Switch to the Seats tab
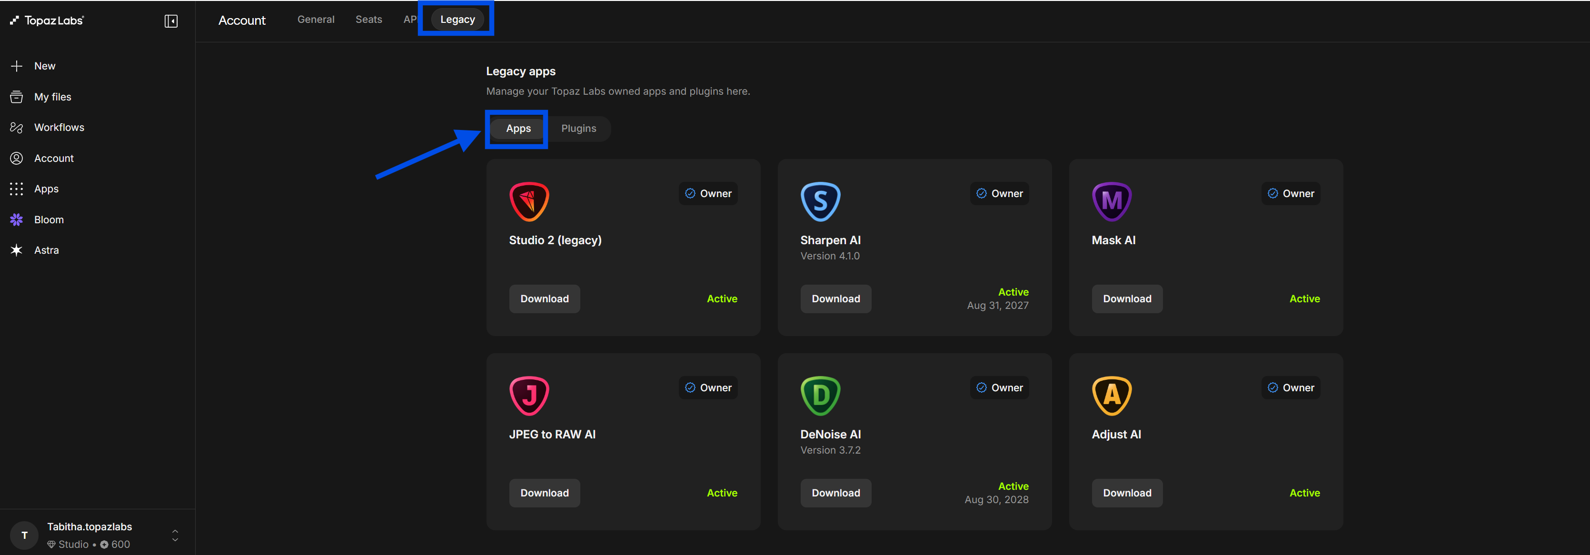1590x555 pixels. pyautogui.click(x=369, y=20)
